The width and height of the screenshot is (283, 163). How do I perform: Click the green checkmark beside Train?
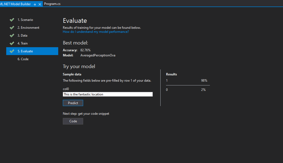pyautogui.click(x=12, y=43)
